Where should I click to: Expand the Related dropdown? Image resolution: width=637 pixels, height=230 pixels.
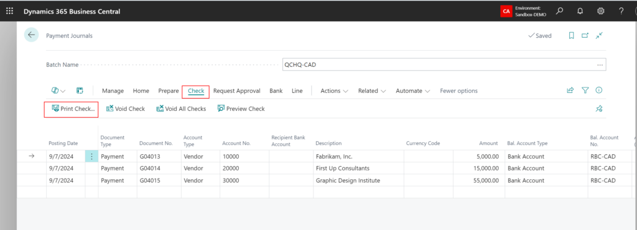(372, 91)
